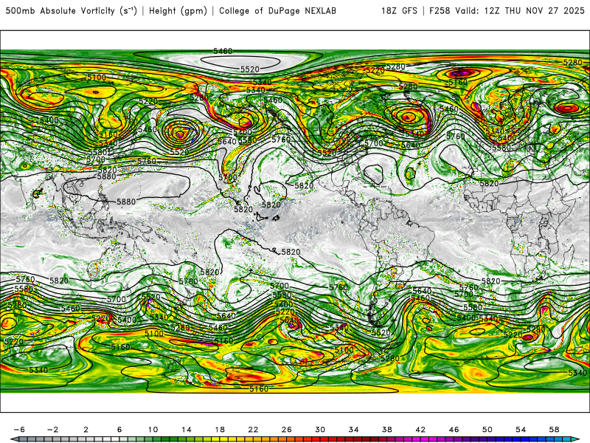Pick the magenta swatch below the 42 label

pos(425,439)
